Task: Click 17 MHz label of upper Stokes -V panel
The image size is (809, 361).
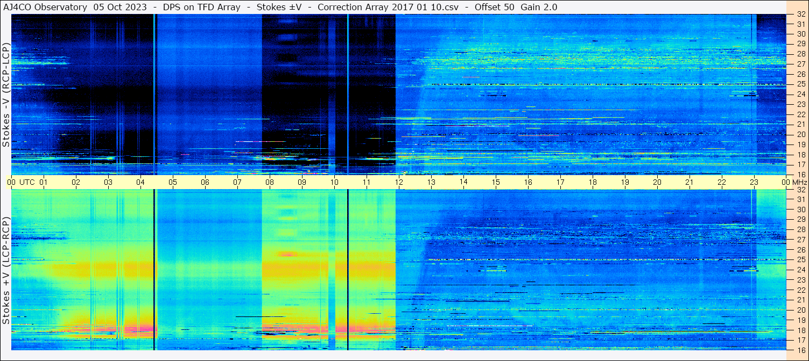Action: tap(800, 164)
